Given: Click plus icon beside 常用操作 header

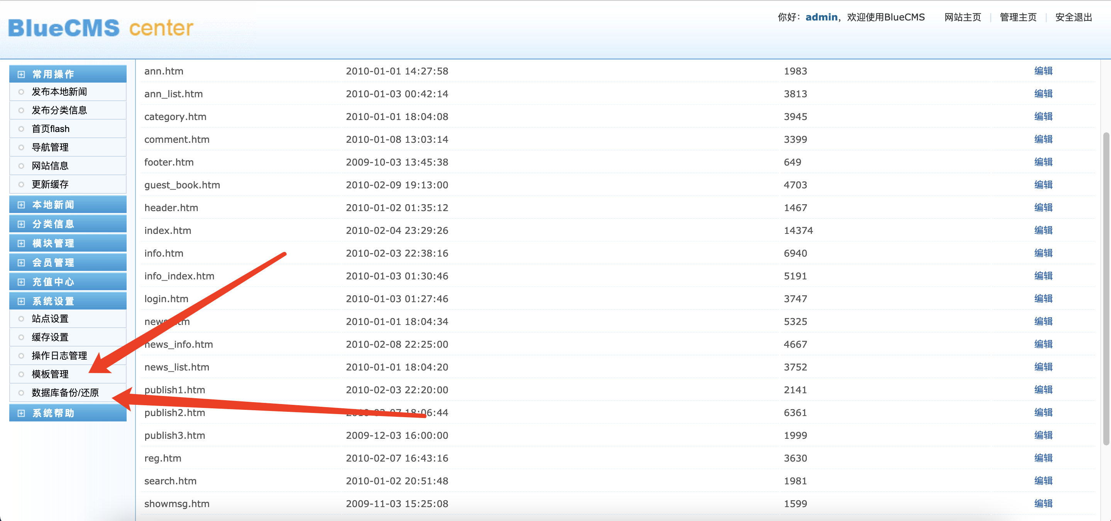Looking at the screenshot, I should tap(21, 74).
